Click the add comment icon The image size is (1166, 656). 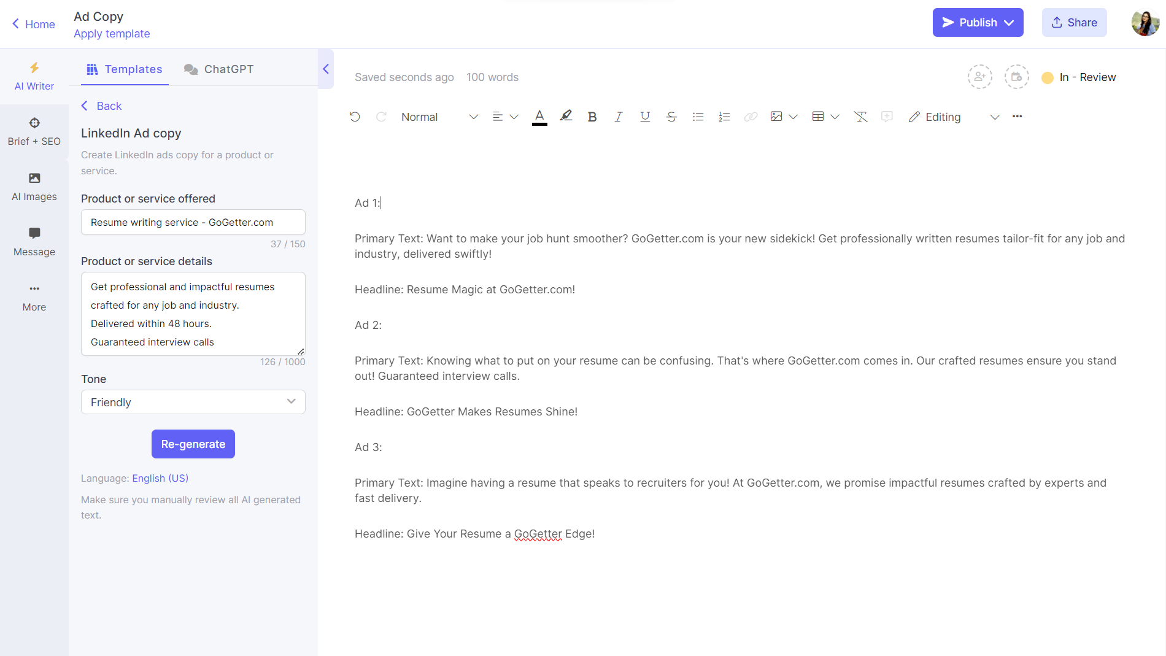coord(887,117)
